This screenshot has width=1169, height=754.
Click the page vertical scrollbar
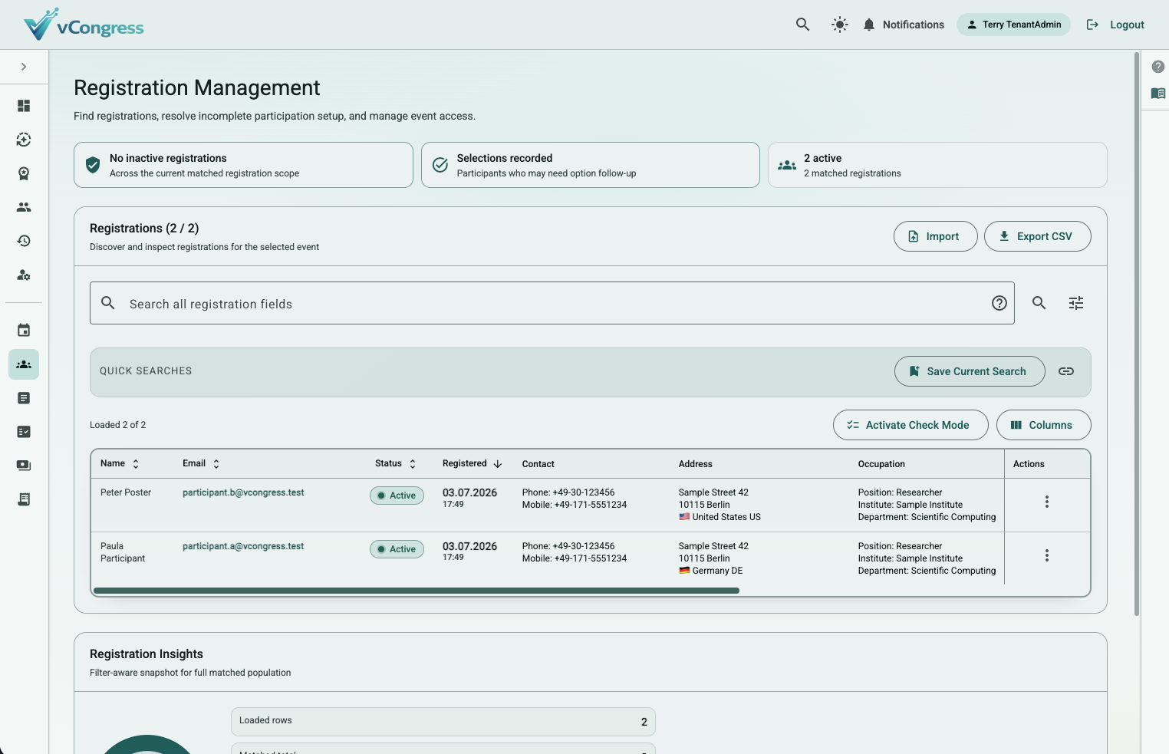(x=1137, y=334)
